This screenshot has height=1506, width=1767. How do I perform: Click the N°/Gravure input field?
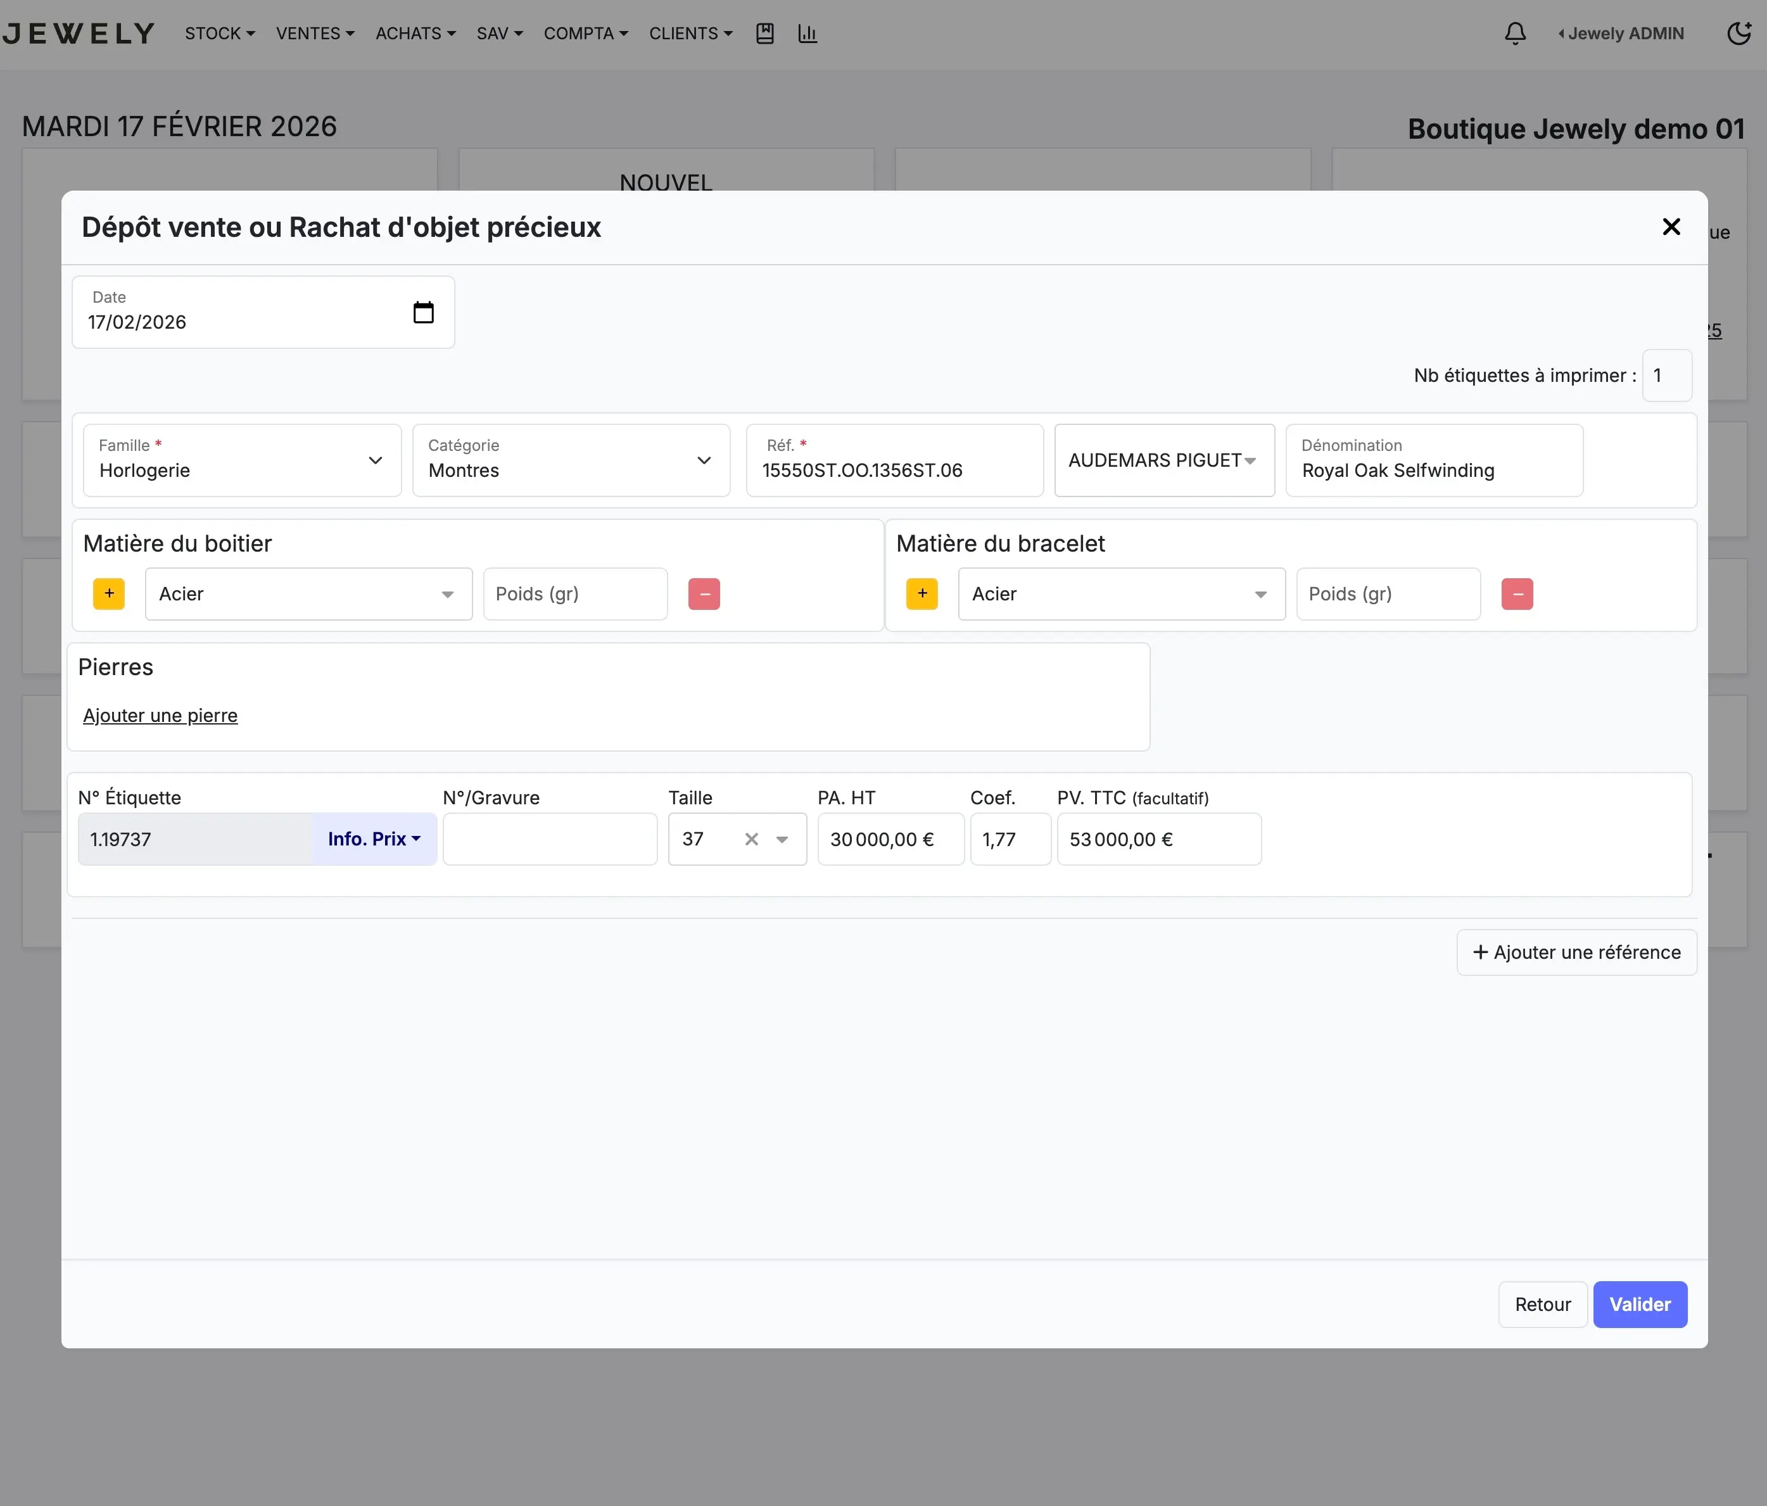[550, 839]
